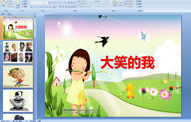Click the Character Spacing AV icon
This screenshot has width=191, height=122.
[47, 7]
